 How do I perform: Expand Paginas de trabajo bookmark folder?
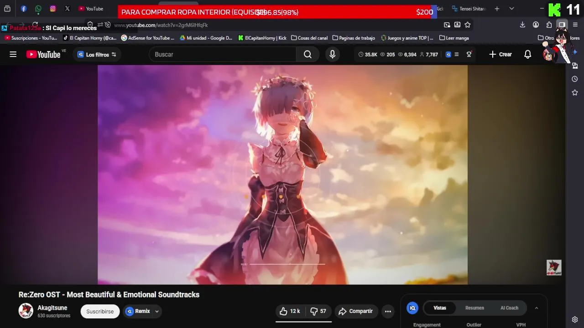tap(354, 38)
